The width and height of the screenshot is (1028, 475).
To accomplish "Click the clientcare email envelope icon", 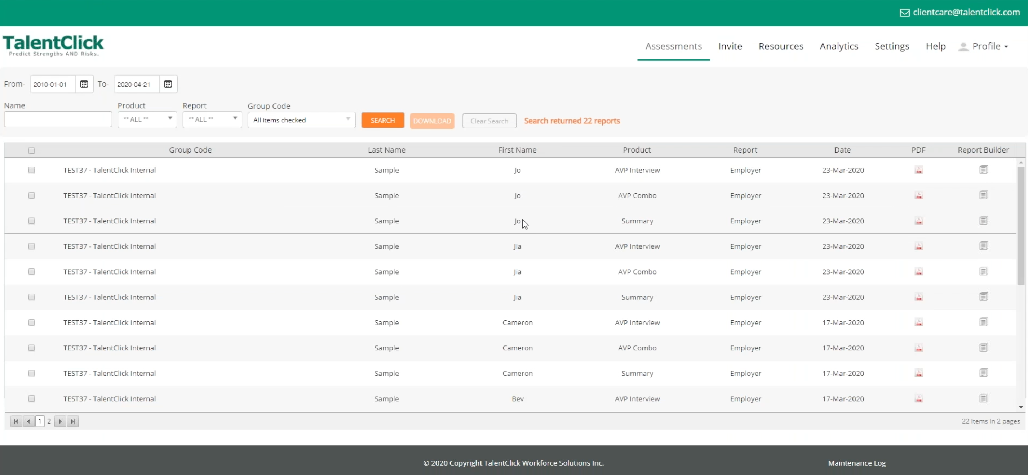I will point(904,13).
